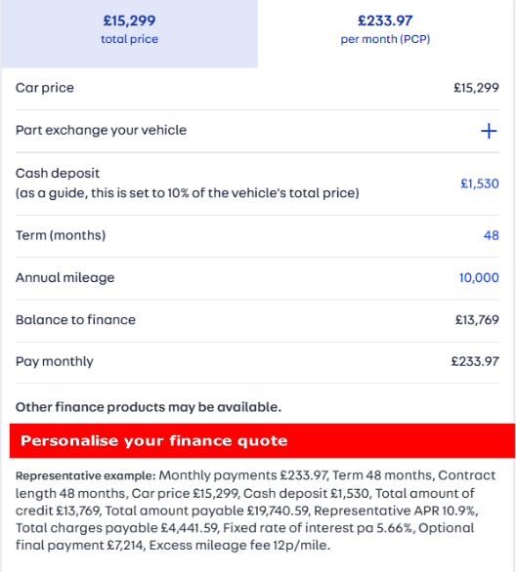This screenshot has width=516, height=572.
Task: Change the 10,000 annual mileage value
Action: [x=479, y=278]
